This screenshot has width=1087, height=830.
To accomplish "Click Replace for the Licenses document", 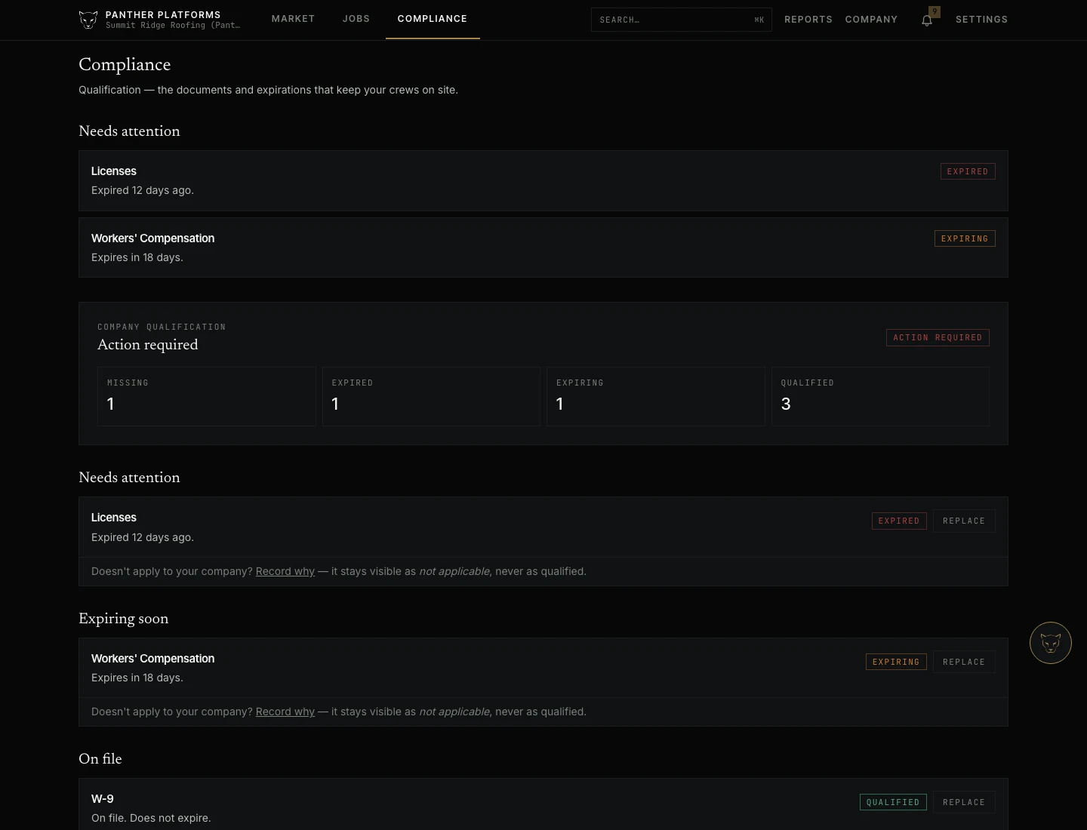I will pyautogui.click(x=964, y=521).
